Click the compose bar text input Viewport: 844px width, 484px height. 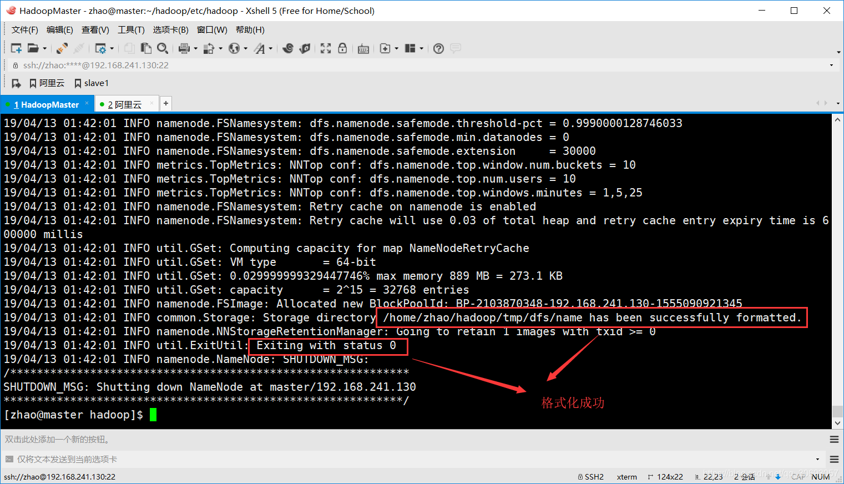click(413, 459)
